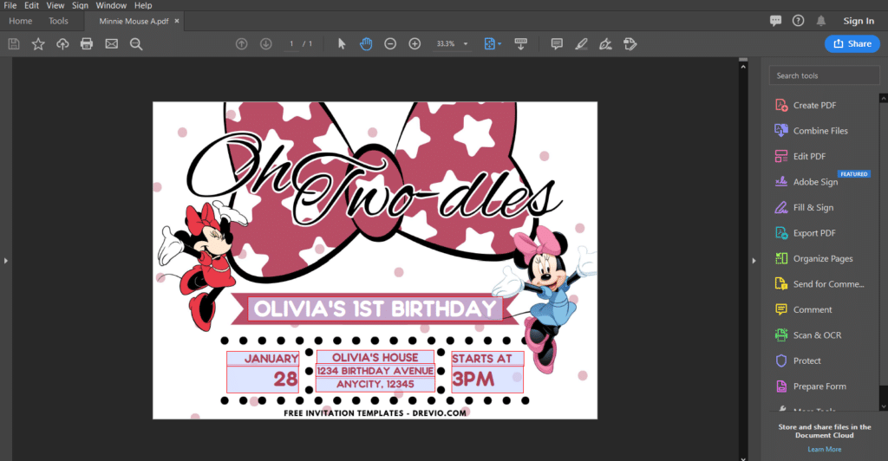Viewport: 888px width, 461px height.
Task: Open the find text magnifier icon
Action: (x=136, y=43)
